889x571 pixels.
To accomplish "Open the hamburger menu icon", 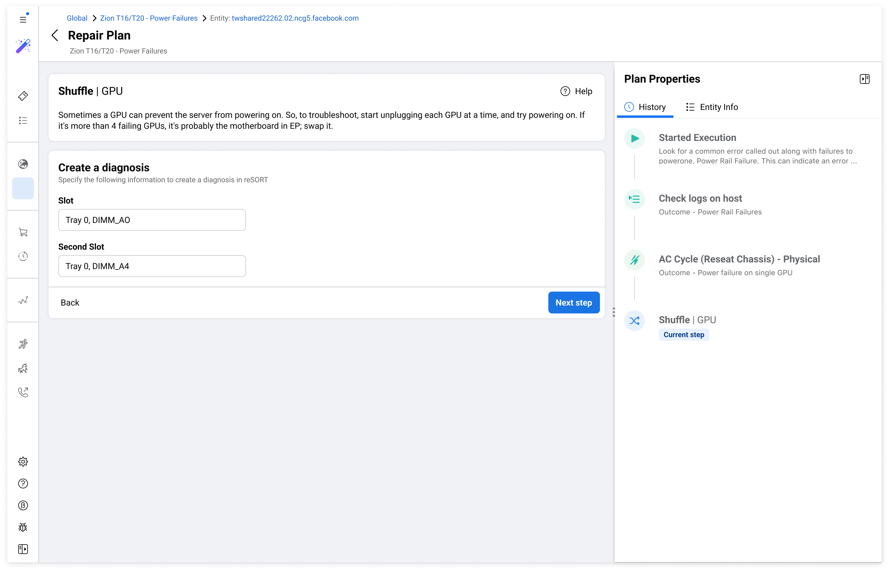I will [x=23, y=19].
